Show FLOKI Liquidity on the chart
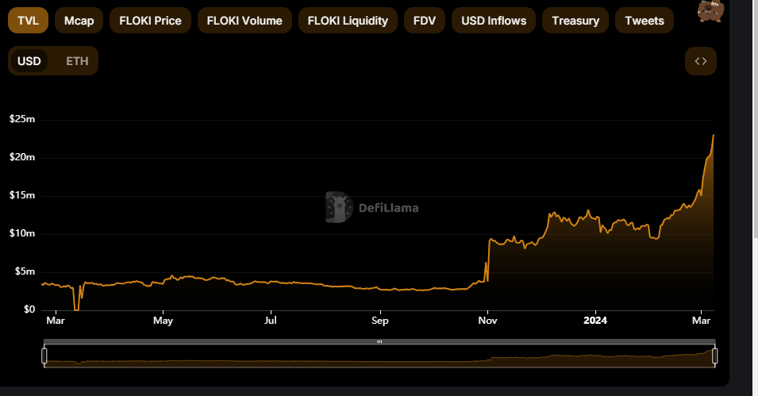Image resolution: width=758 pixels, height=396 pixels. 348,21
